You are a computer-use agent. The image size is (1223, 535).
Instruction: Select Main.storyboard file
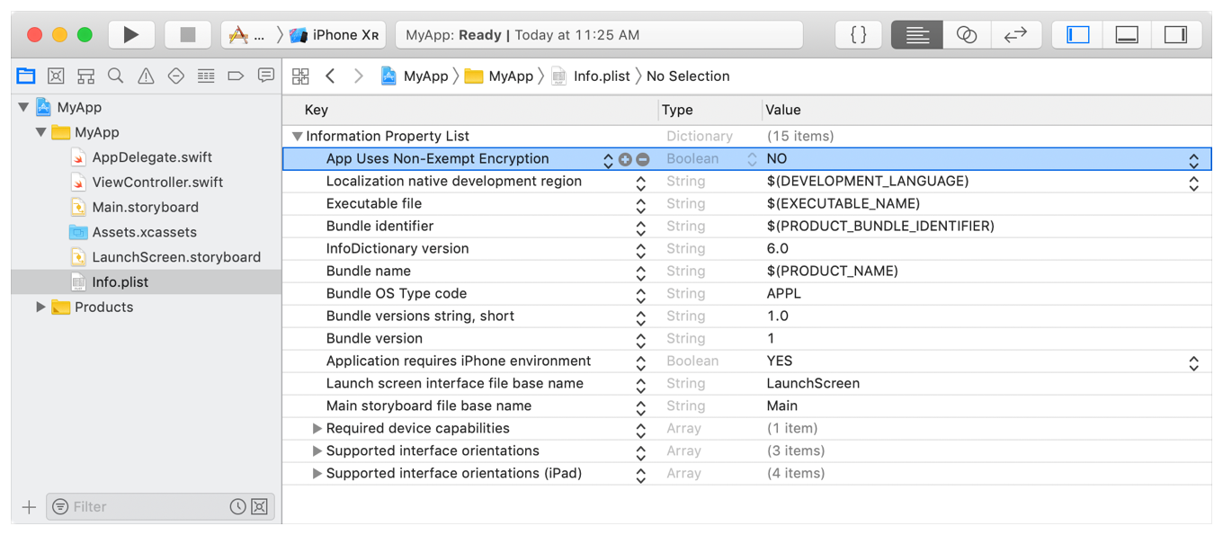tap(145, 208)
